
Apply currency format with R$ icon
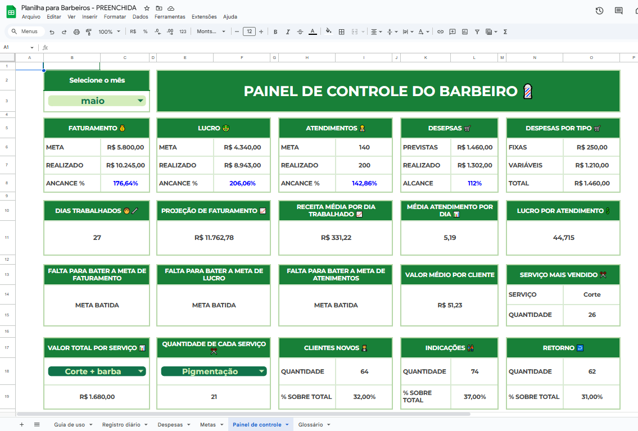coord(133,32)
